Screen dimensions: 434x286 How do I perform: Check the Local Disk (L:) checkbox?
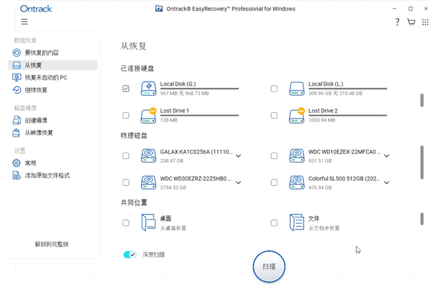coord(274,89)
